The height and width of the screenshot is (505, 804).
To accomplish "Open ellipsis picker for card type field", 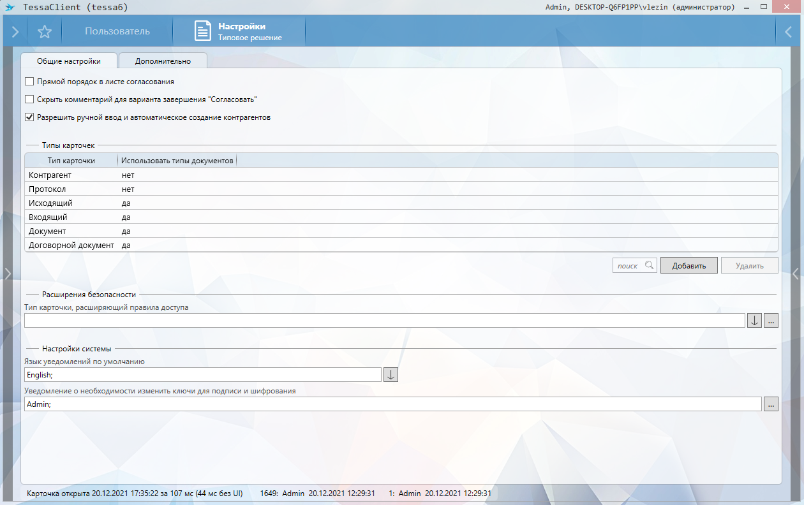I will [771, 321].
